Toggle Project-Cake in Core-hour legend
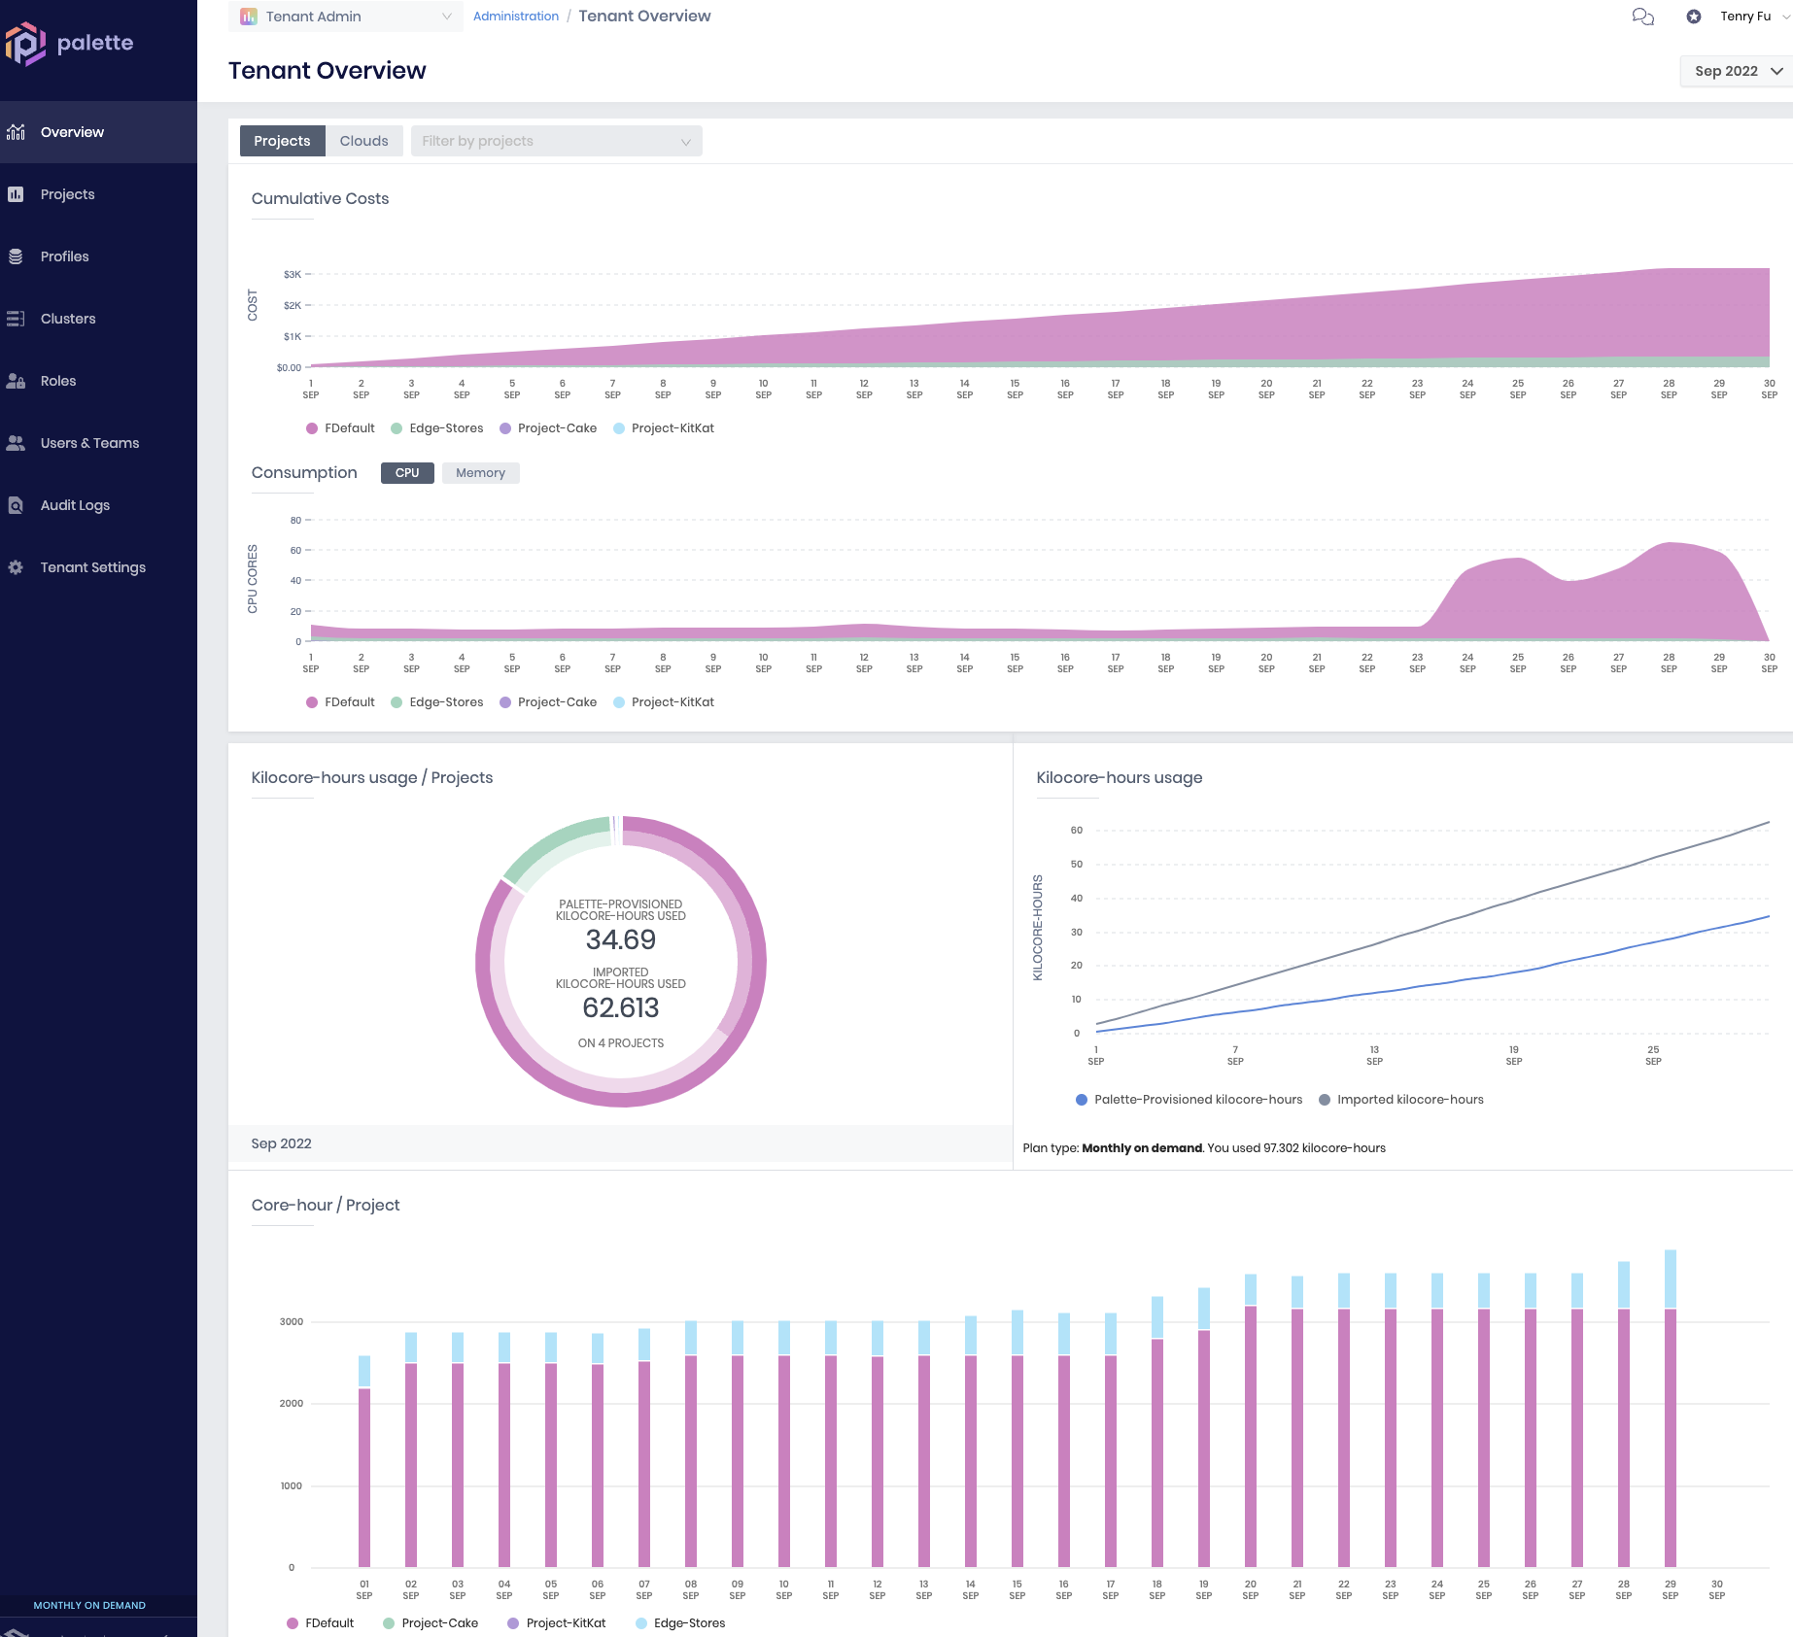The image size is (1793, 1637). coord(431,1623)
